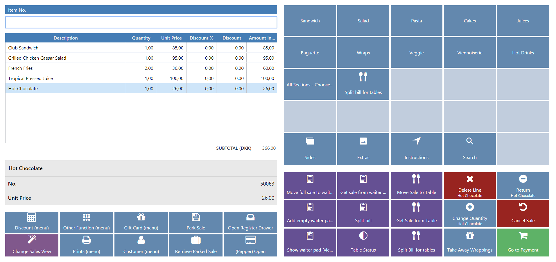
Task: Open Other Function (menu) grid button
Action: (86, 222)
